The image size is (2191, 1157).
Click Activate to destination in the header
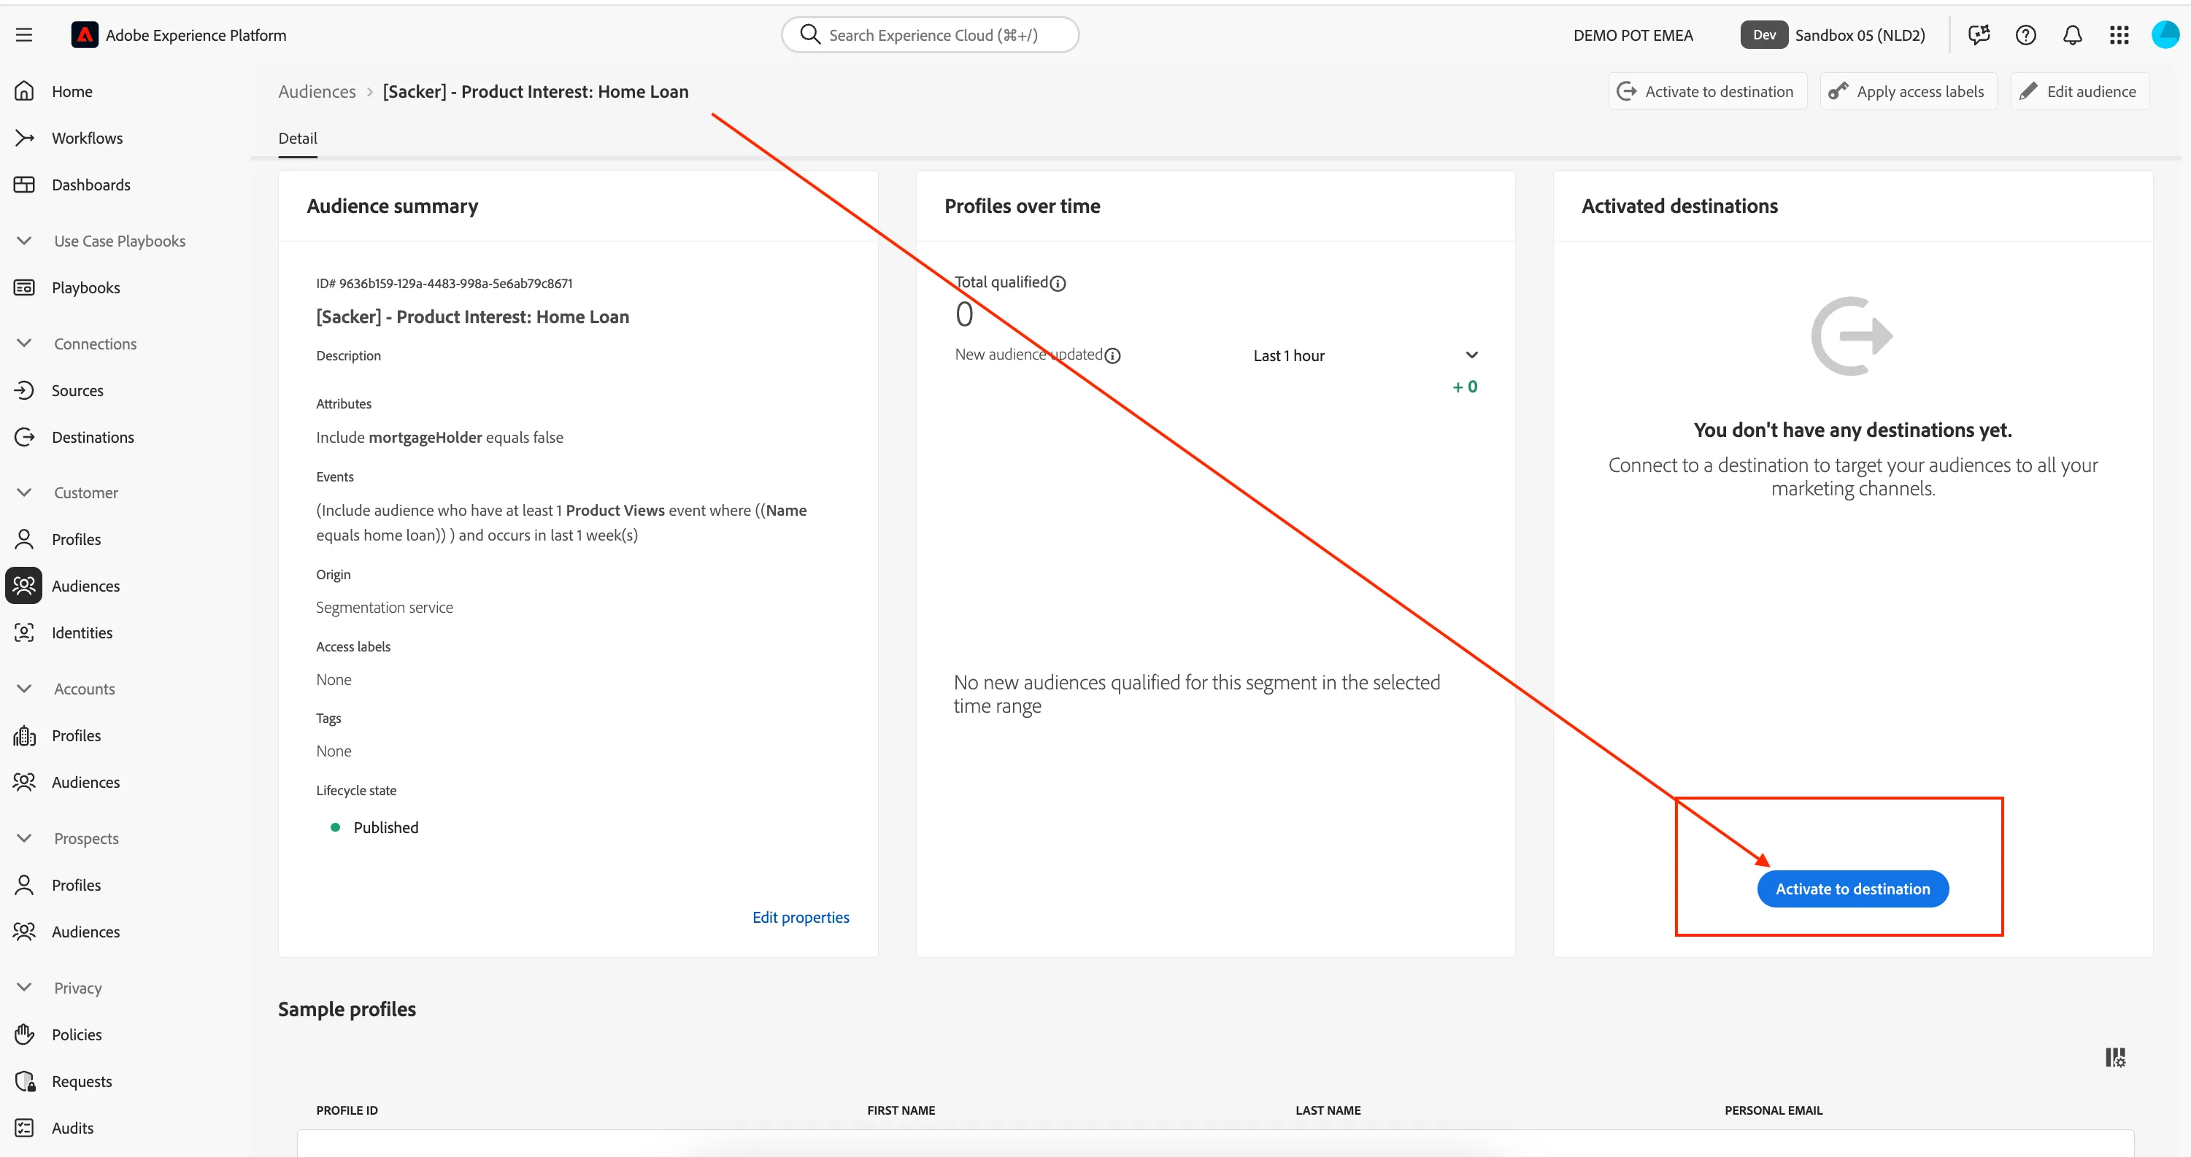coord(1707,91)
